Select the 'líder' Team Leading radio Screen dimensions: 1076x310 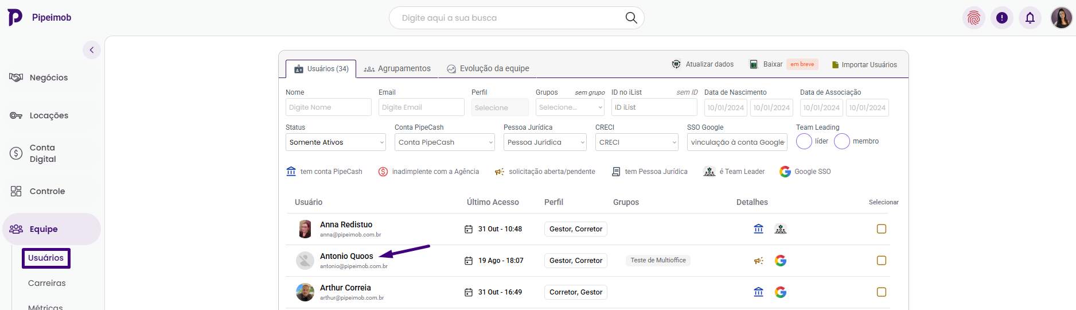click(804, 141)
